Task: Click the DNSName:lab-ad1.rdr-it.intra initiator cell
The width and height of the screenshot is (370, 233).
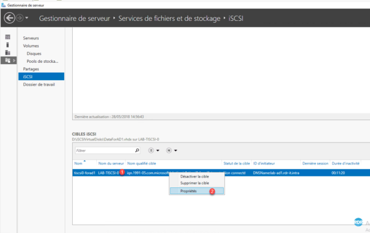Action: tap(276, 173)
